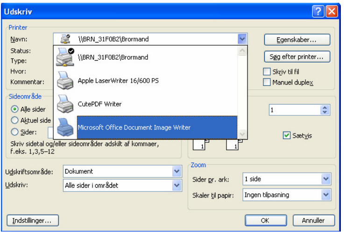Increase number of copies with up arrow
The height and width of the screenshot is (232, 346).
tap(325, 108)
